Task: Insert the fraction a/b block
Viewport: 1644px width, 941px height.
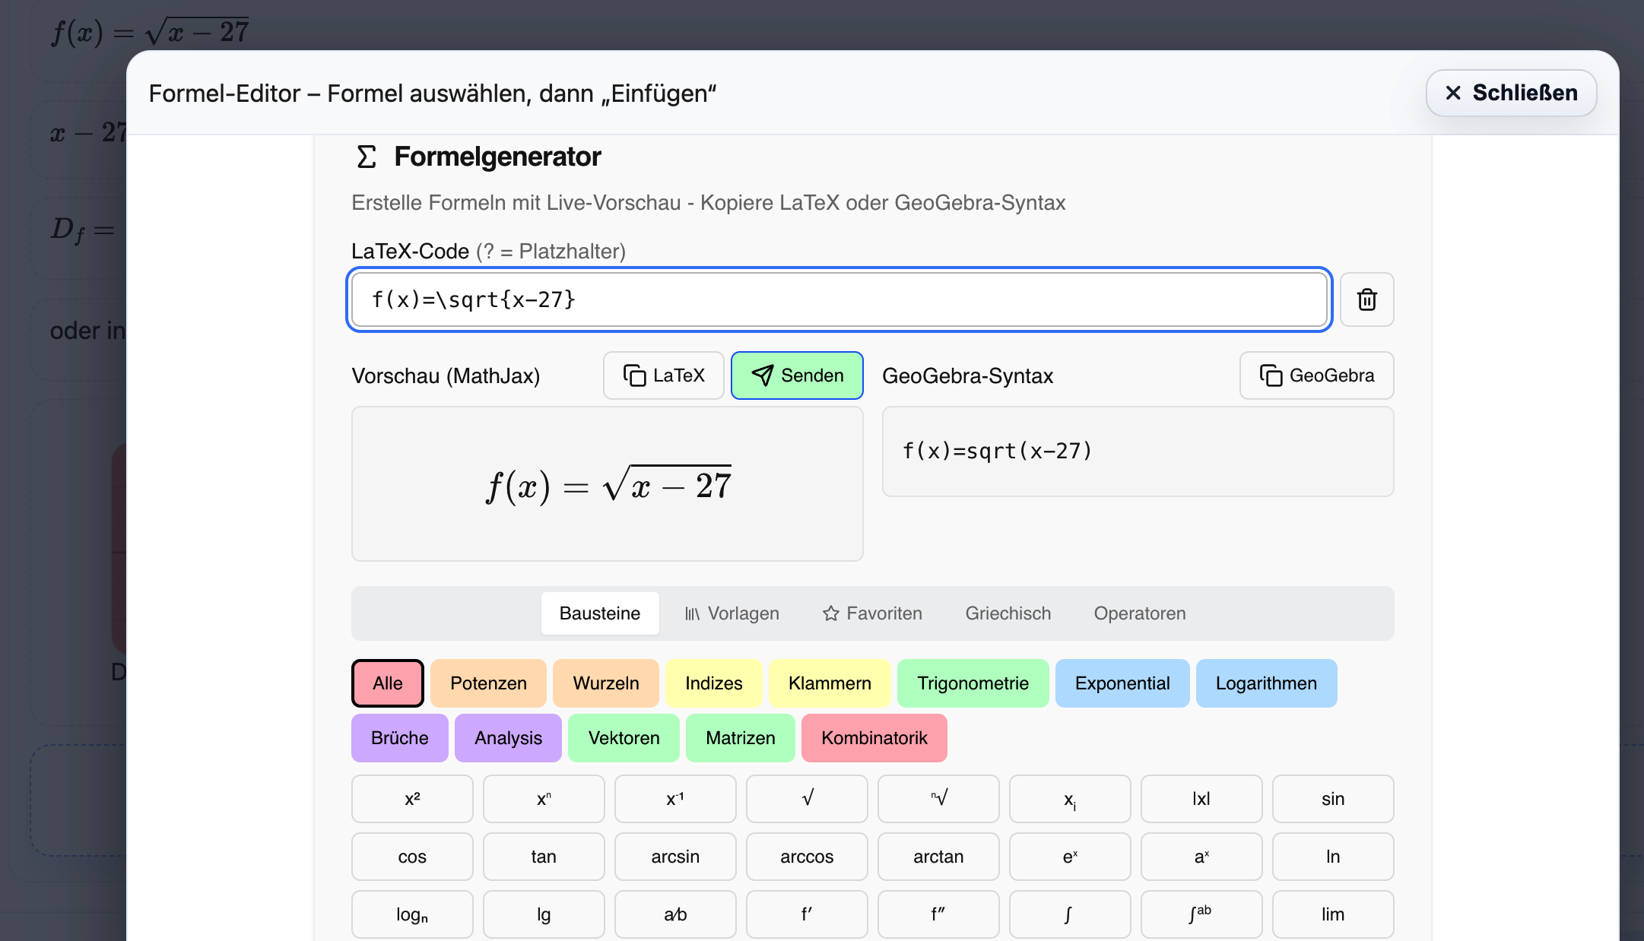Action: (674, 914)
